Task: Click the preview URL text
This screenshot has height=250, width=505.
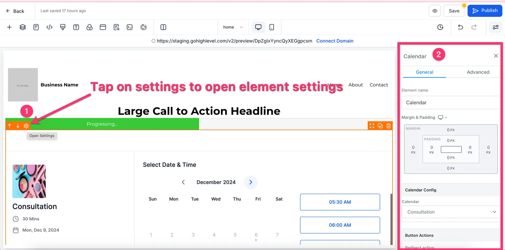Action: tap(235, 41)
